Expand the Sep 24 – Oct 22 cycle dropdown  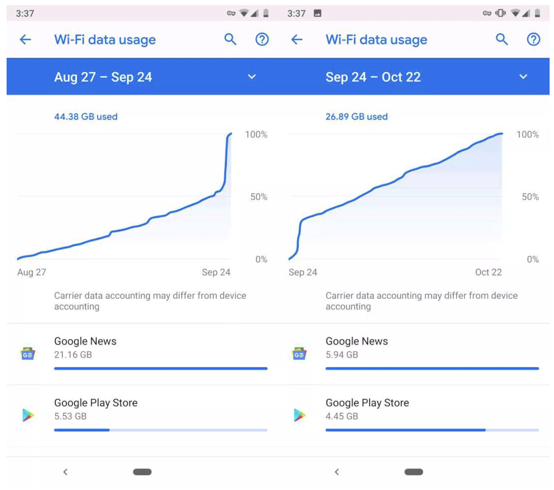pyautogui.click(x=523, y=77)
